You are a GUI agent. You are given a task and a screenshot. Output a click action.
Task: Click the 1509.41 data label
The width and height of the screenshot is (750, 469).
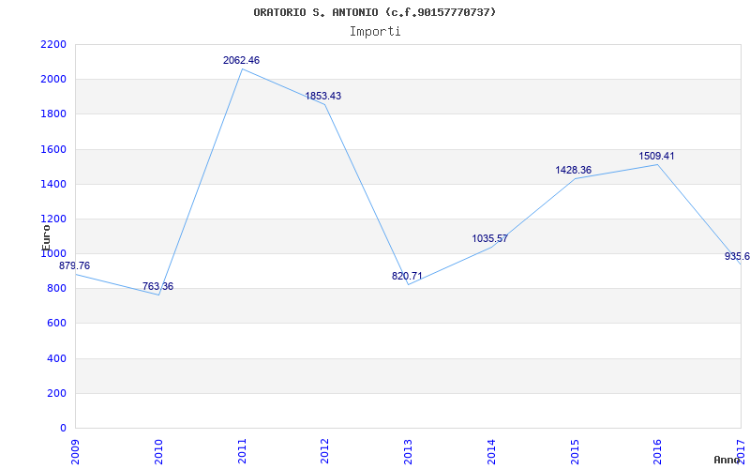pos(657,156)
